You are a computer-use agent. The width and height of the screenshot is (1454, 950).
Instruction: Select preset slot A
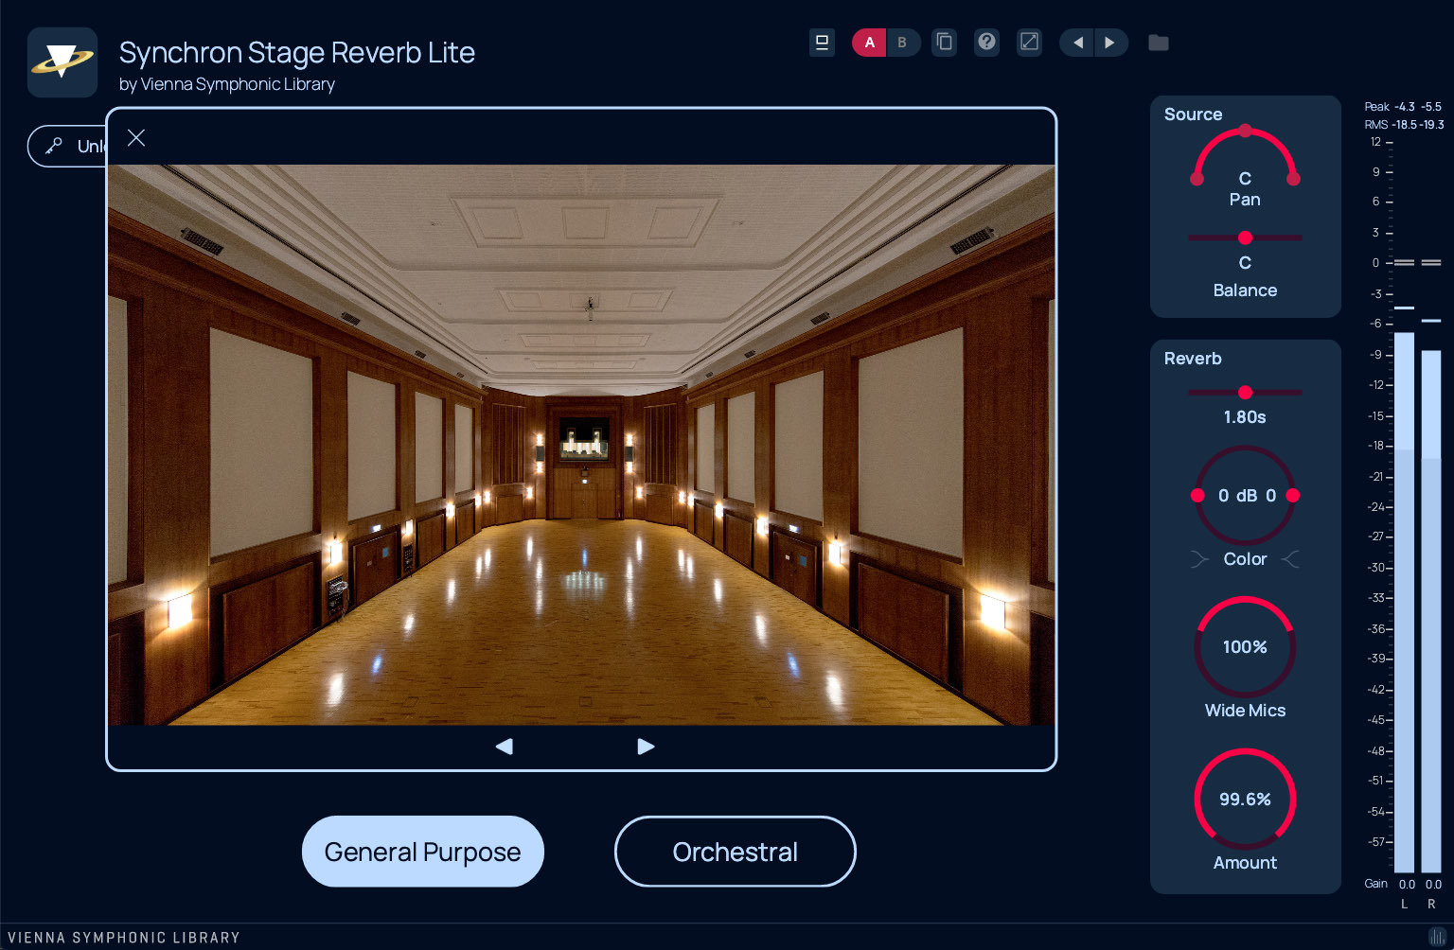pos(869,43)
